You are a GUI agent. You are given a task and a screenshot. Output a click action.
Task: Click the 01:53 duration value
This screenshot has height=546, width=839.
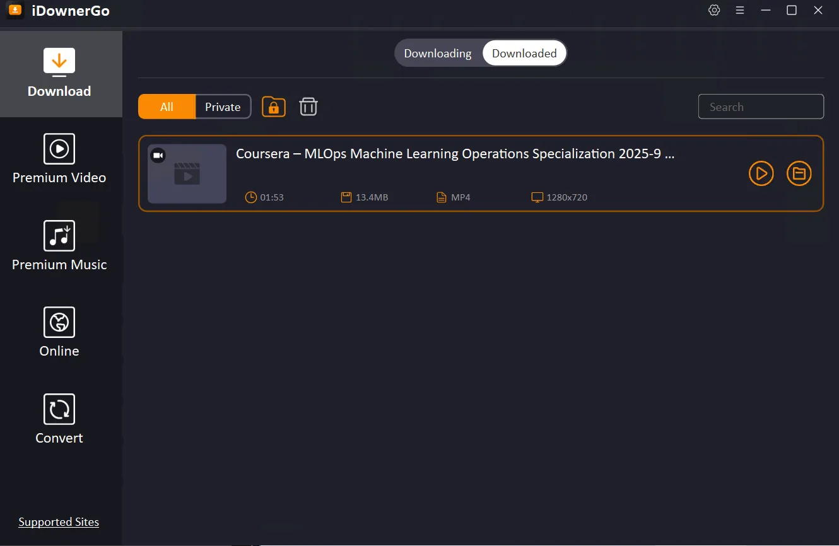click(x=272, y=197)
